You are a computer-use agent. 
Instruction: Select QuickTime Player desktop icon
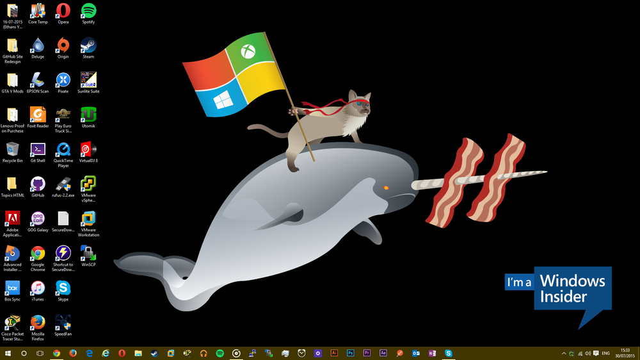click(x=63, y=155)
